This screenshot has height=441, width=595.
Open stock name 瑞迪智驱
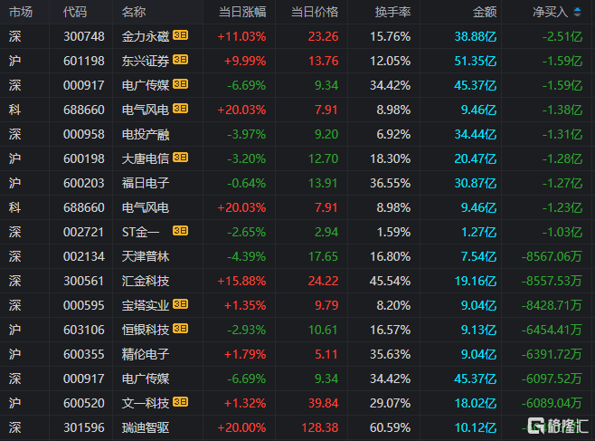pos(146,427)
